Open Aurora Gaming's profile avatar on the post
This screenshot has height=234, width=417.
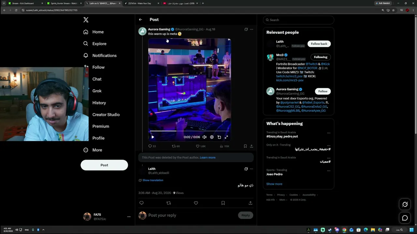pos(142,31)
